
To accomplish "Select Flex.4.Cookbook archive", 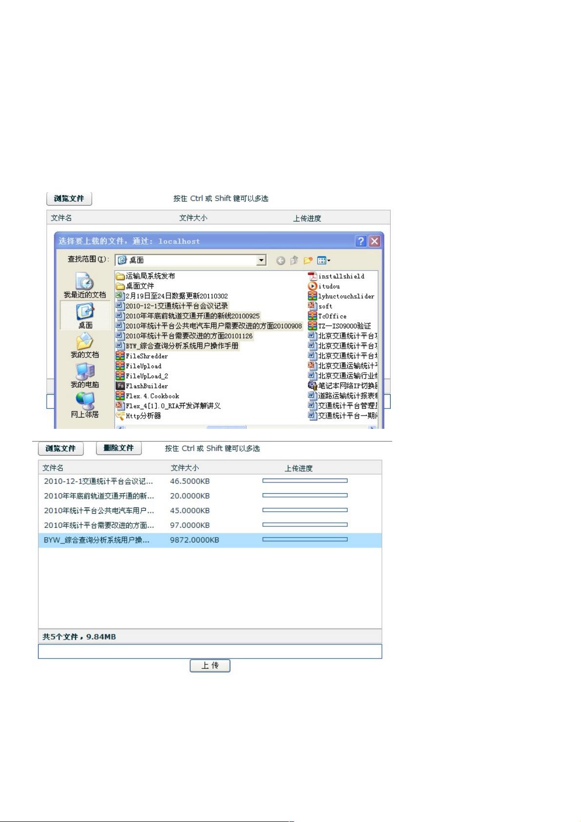I will click(147, 396).
